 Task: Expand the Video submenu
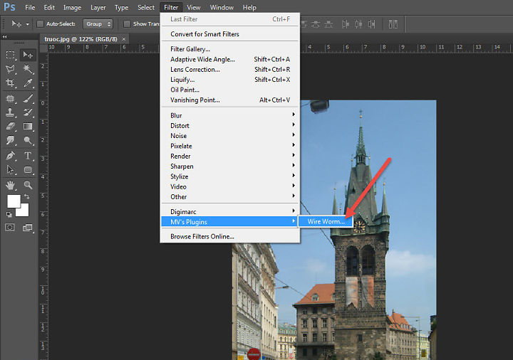coord(229,186)
